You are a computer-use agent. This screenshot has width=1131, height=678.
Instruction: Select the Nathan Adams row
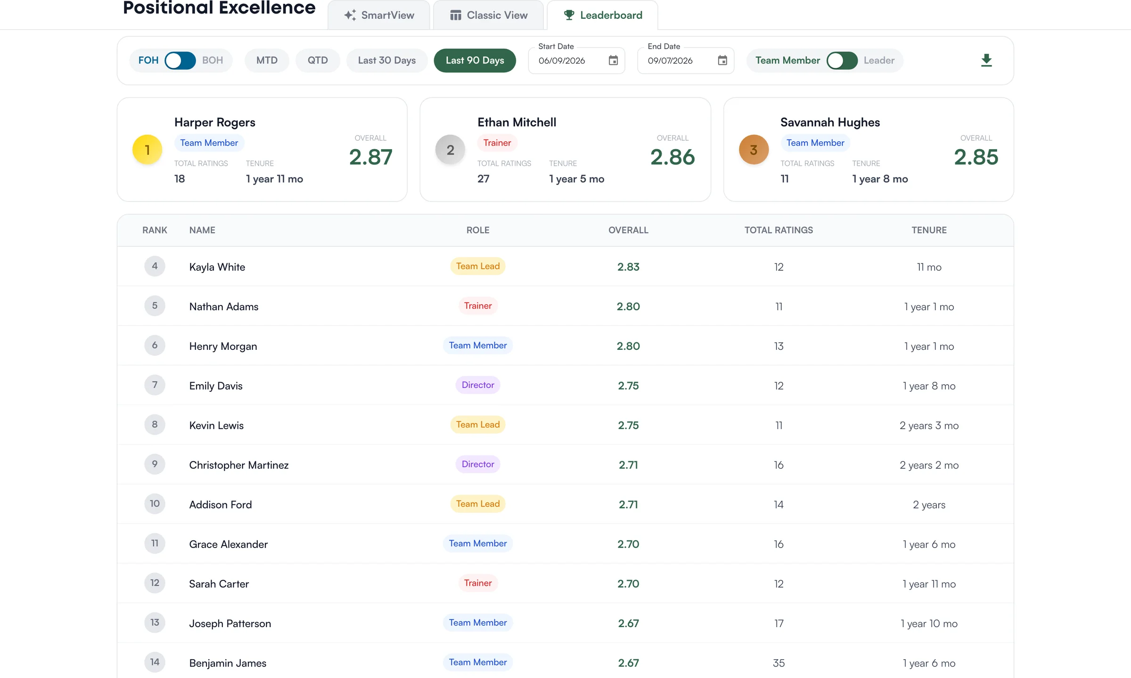[565, 306]
